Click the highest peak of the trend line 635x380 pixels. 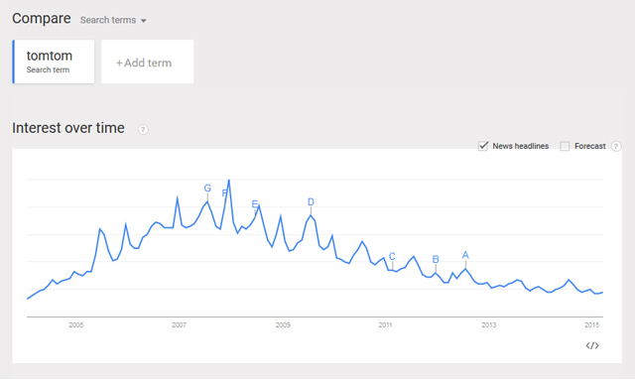point(229,180)
